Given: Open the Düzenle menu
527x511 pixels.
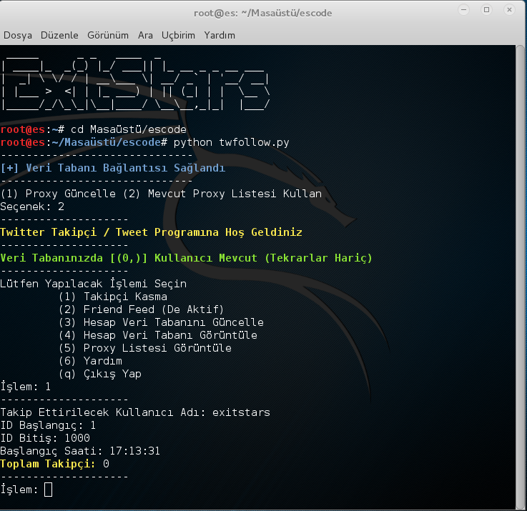Looking at the screenshot, I should [x=59, y=35].
